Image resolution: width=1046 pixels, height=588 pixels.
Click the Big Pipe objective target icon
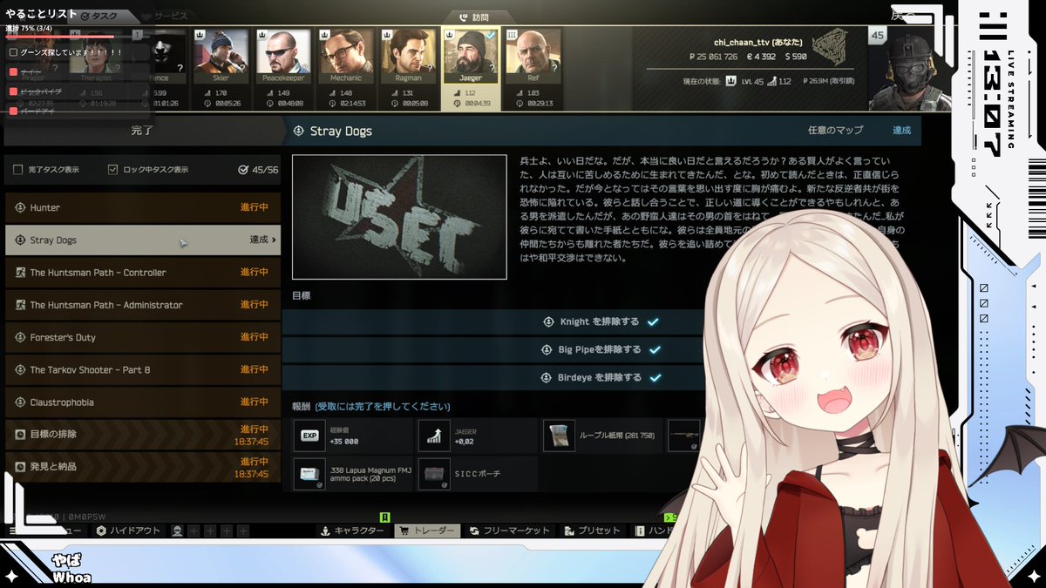[548, 349]
